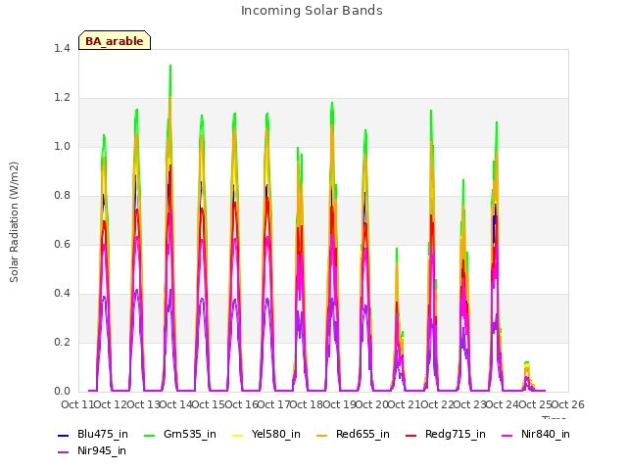Click the orange Red655_in legend color marker
This screenshot has height=470, width=627.
321,435
